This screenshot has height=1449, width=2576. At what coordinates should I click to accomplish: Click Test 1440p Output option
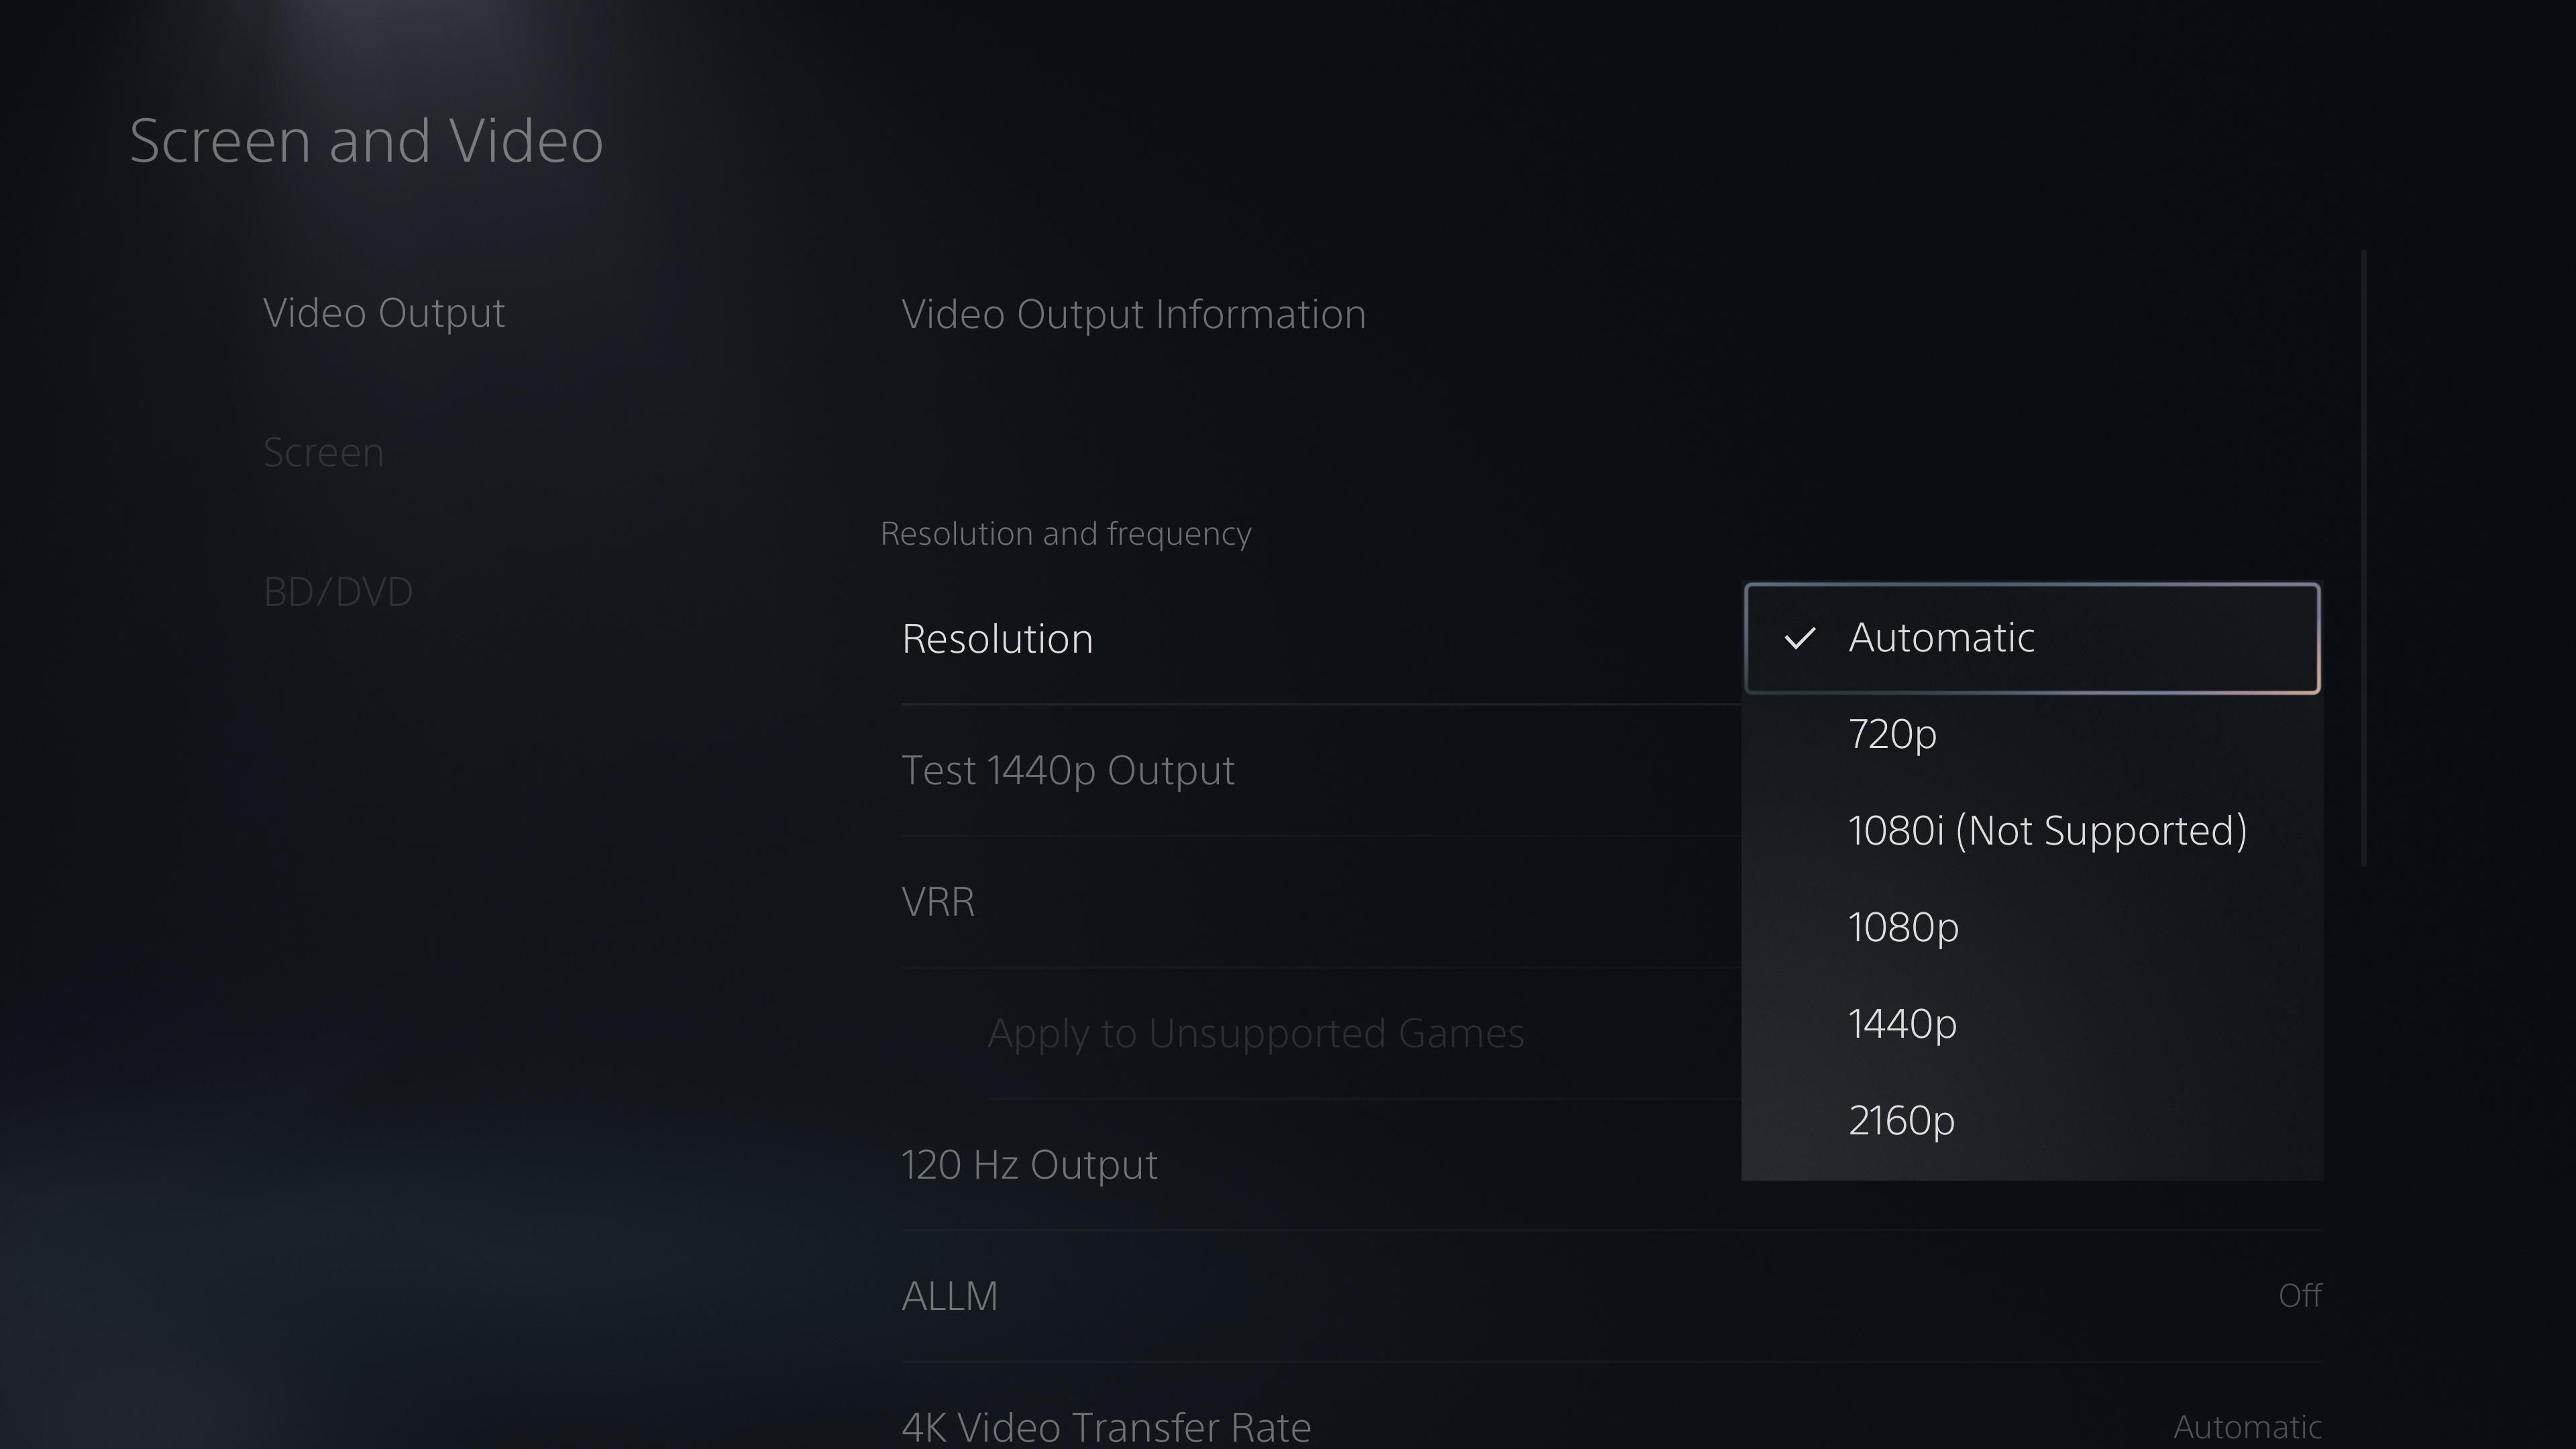(x=1067, y=768)
